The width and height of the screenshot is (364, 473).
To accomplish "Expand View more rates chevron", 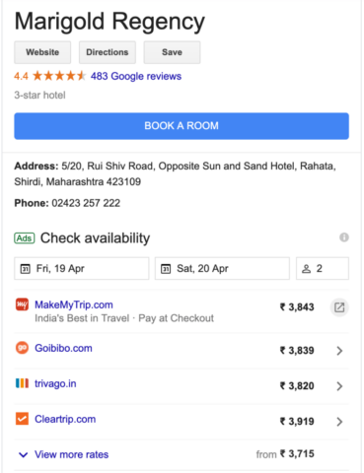I will 23,454.
